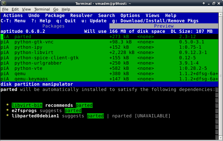This screenshot has height=141, width=223.
Task: Select the python-gtk-vnc package row
Action: coord(34,42)
